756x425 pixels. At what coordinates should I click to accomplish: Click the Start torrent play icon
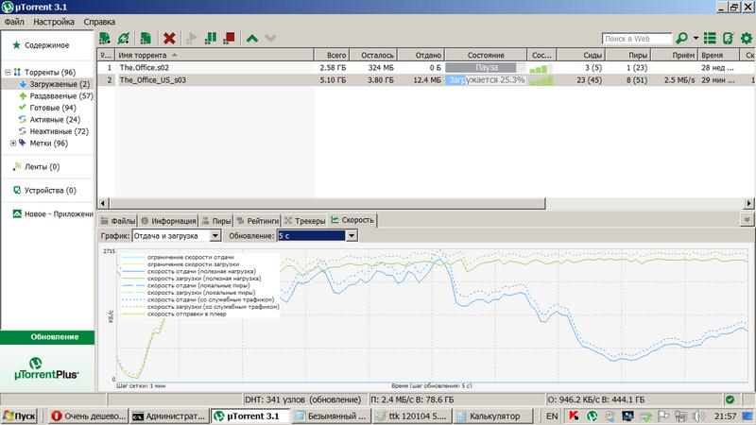pyautogui.click(x=192, y=38)
